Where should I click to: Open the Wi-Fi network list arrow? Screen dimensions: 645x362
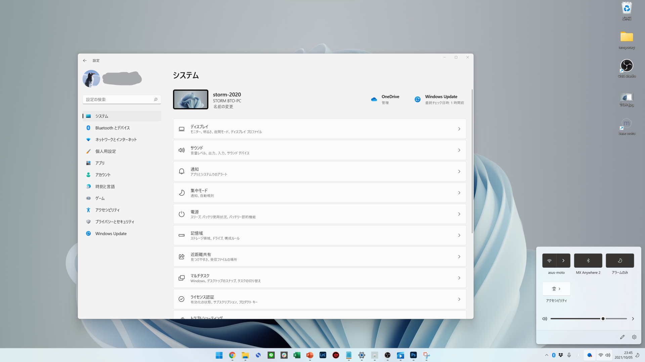click(x=563, y=260)
